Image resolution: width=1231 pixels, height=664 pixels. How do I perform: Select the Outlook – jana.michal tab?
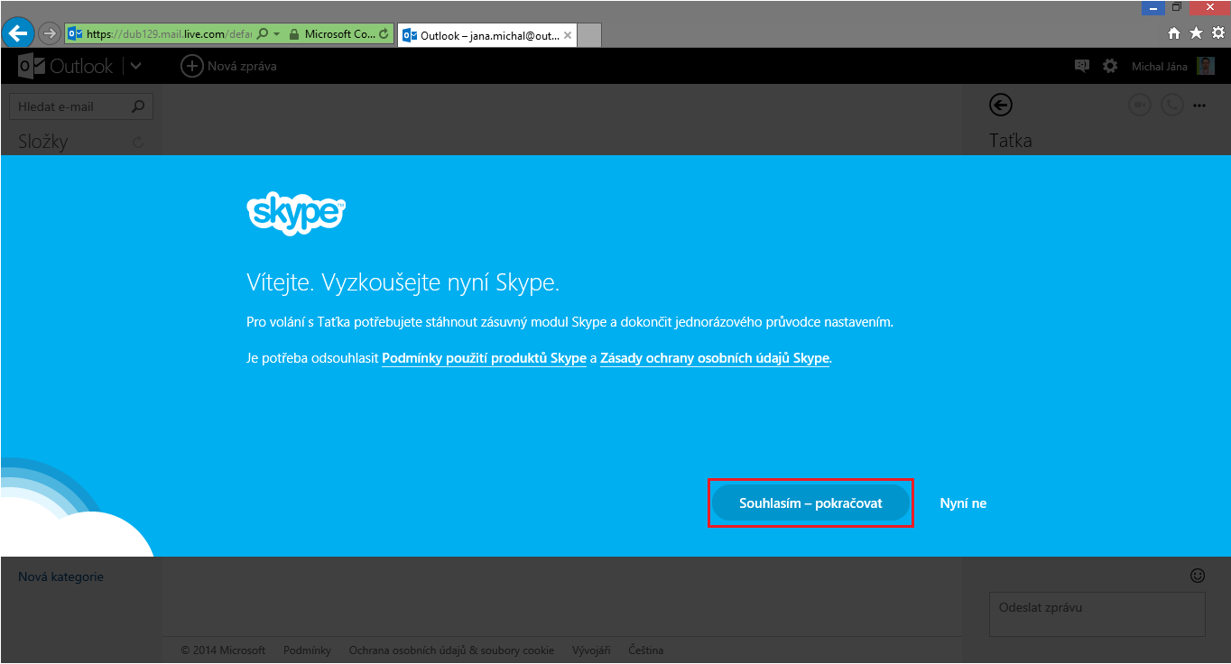(x=484, y=36)
